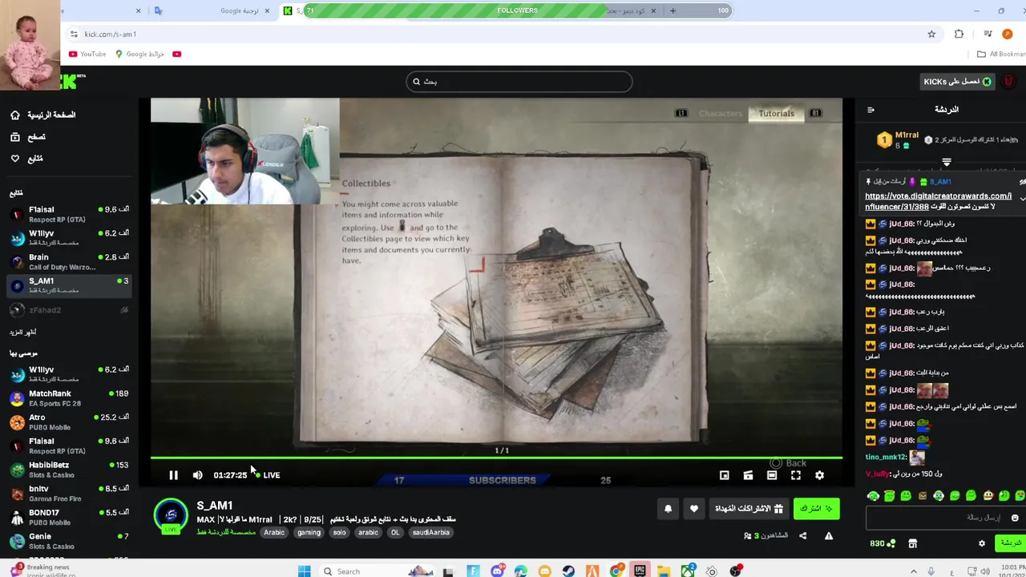Pause the live stream playback
Viewport: 1026px width, 577px height.
point(173,475)
